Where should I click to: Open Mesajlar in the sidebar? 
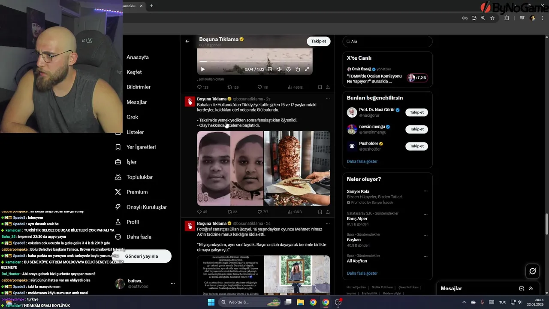pyautogui.click(x=136, y=102)
